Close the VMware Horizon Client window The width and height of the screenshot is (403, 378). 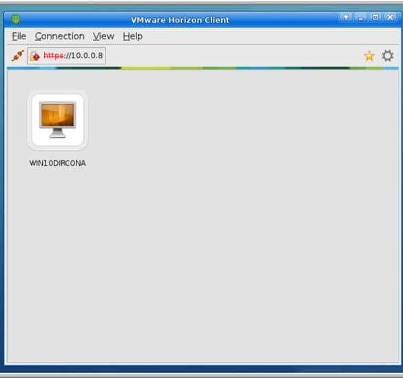[x=390, y=17]
